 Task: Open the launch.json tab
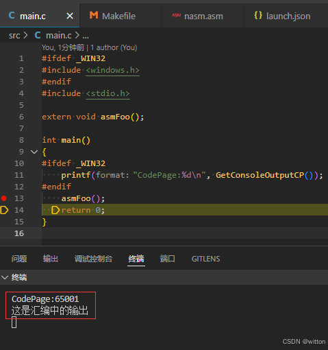[x=286, y=16]
